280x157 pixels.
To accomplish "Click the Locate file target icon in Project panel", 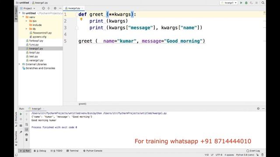I will (x=43, y=8).
